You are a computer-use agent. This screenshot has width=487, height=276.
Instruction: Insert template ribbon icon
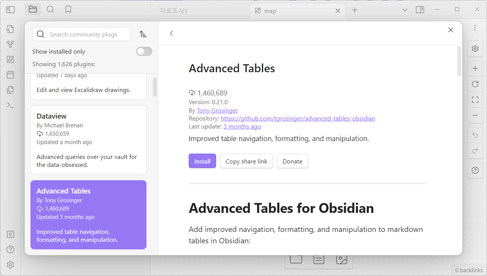point(10,90)
